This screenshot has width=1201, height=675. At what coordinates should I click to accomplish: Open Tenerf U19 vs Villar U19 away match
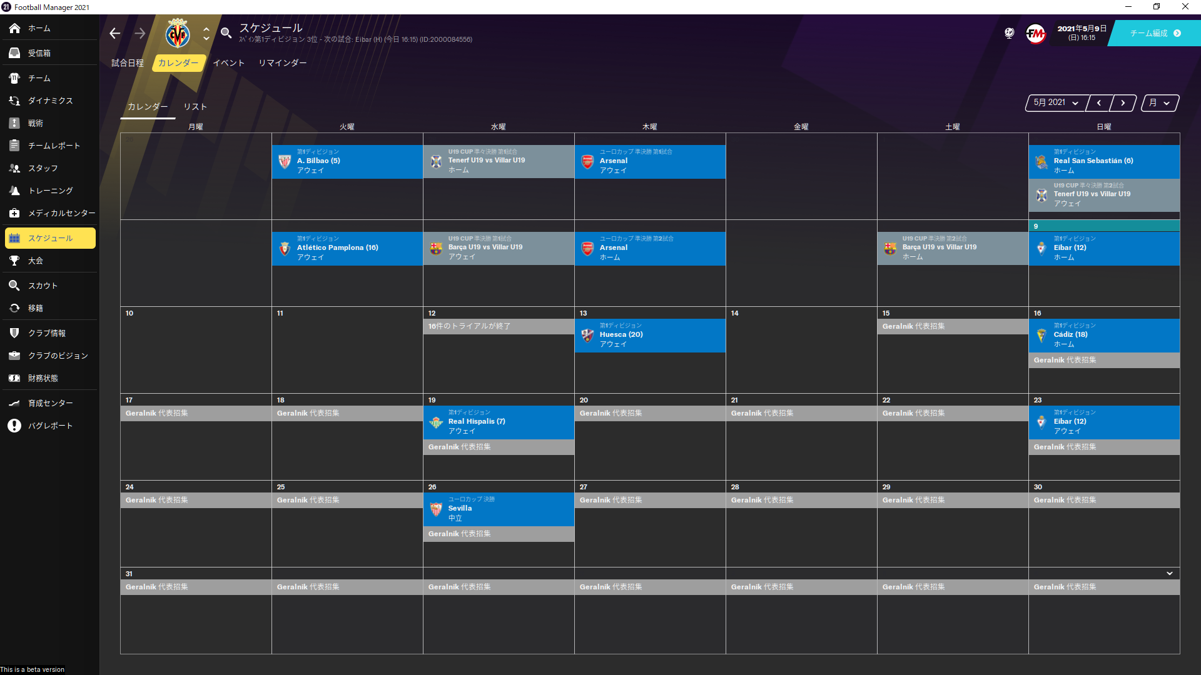(1104, 195)
